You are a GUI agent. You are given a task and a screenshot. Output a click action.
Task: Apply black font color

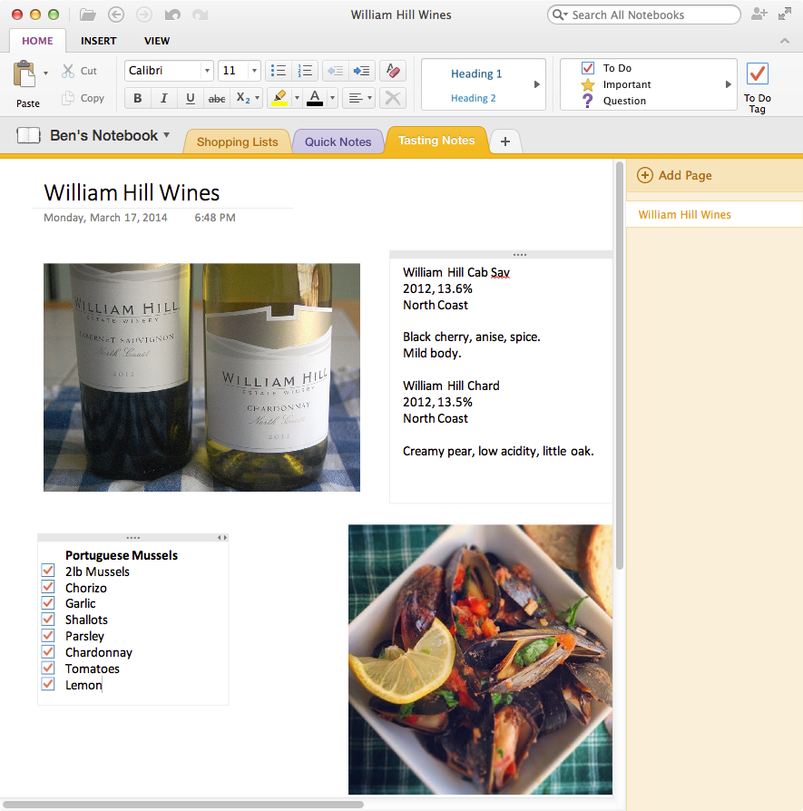point(315,98)
